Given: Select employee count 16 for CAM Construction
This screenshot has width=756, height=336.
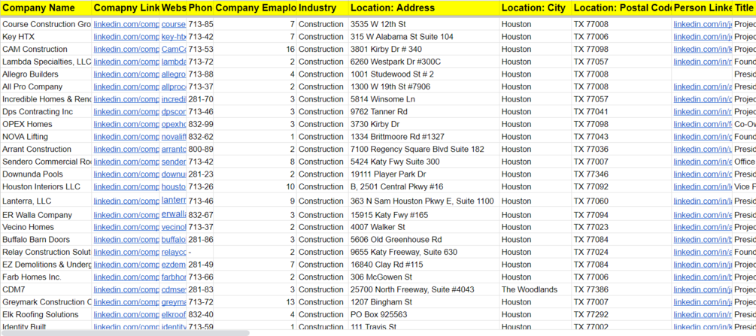Looking at the screenshot, I should (x=255, y=49).
